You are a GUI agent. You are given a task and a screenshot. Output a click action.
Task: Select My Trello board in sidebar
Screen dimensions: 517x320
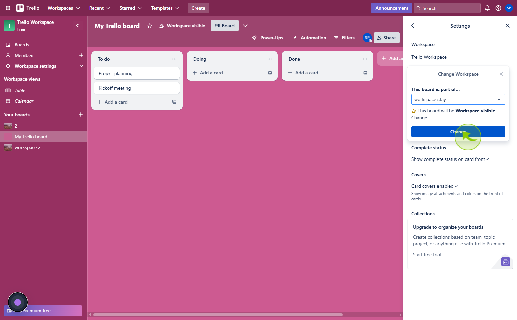44,137
